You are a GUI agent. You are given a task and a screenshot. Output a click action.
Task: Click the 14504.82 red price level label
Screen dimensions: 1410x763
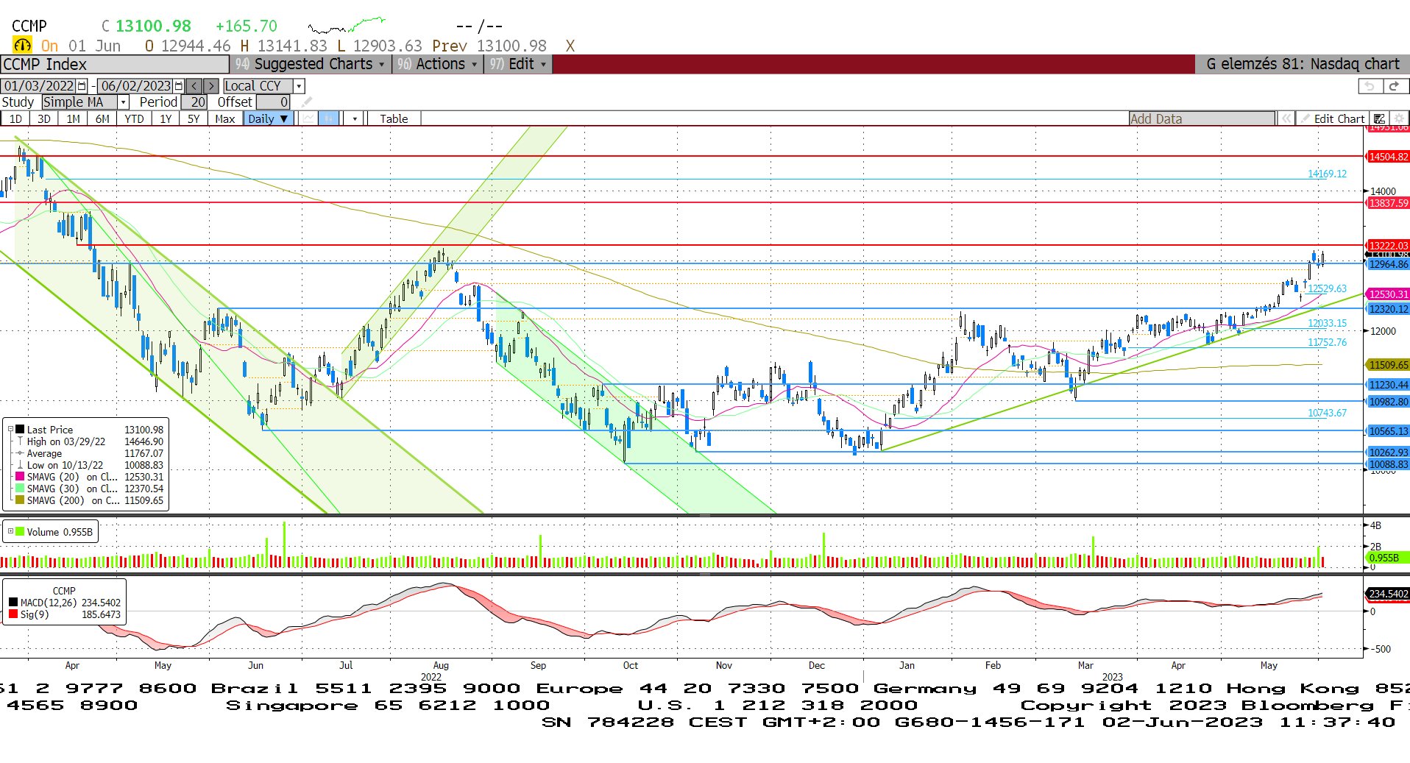point(1388,157)
